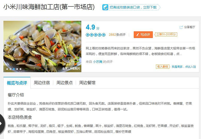
Task: Click the third rating circle icon
Action: [x=96, y=35]
